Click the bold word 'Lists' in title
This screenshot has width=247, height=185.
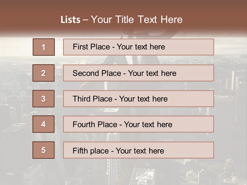click(x=70, y=20)
